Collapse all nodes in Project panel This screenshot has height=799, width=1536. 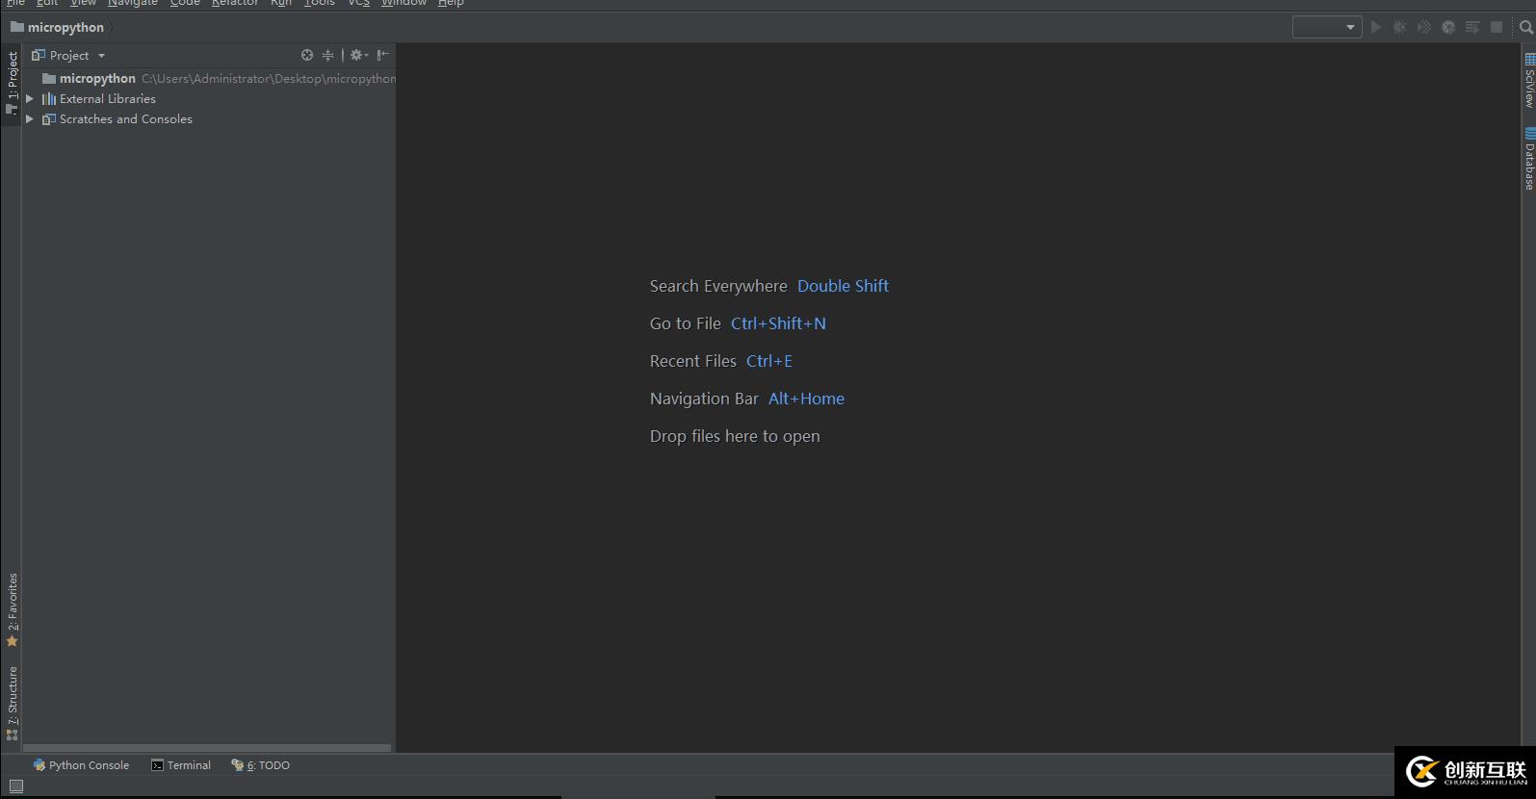tap(327, 55)
